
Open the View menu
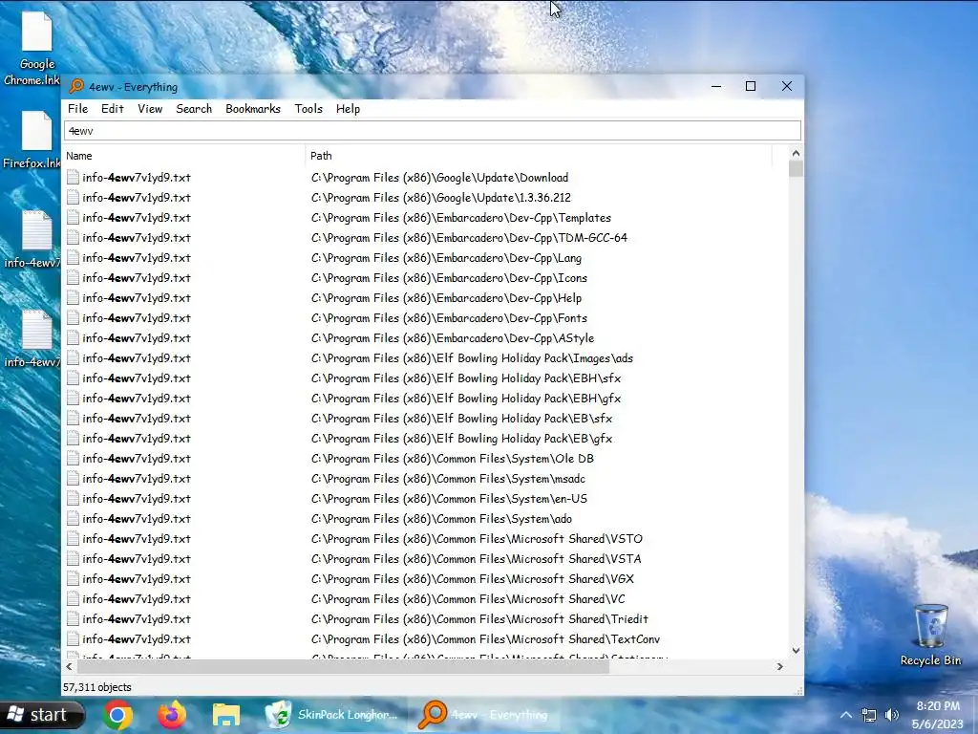[x=150, y=109]
